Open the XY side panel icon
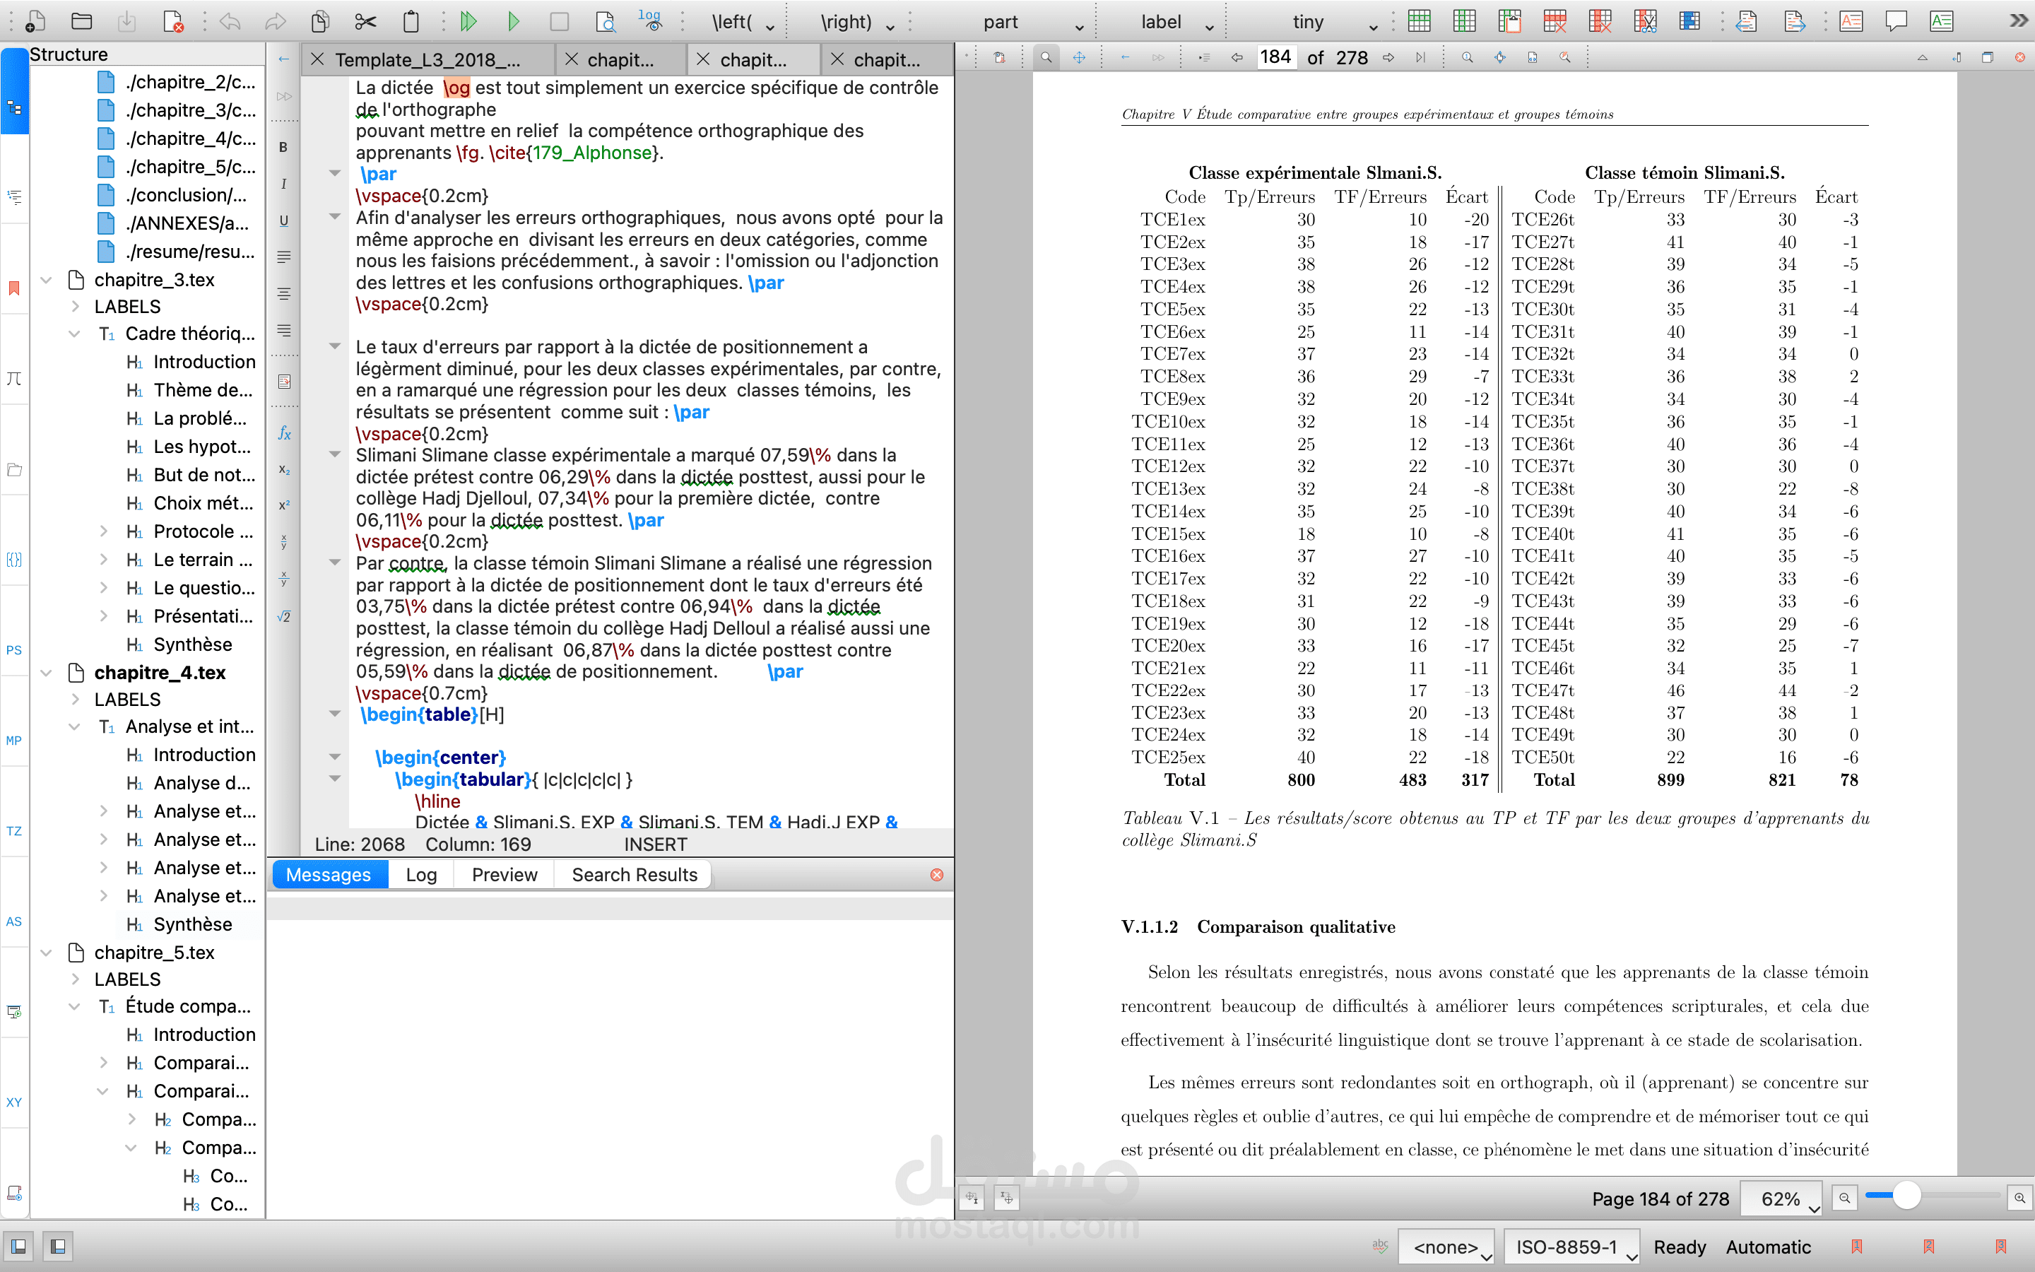Viewport: 2035px width, 1272px height. tap(14, 1102)
